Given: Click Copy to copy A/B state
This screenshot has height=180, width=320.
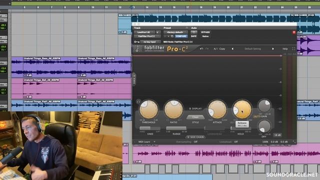Looking at the screenshot, I should pos(222,49).
